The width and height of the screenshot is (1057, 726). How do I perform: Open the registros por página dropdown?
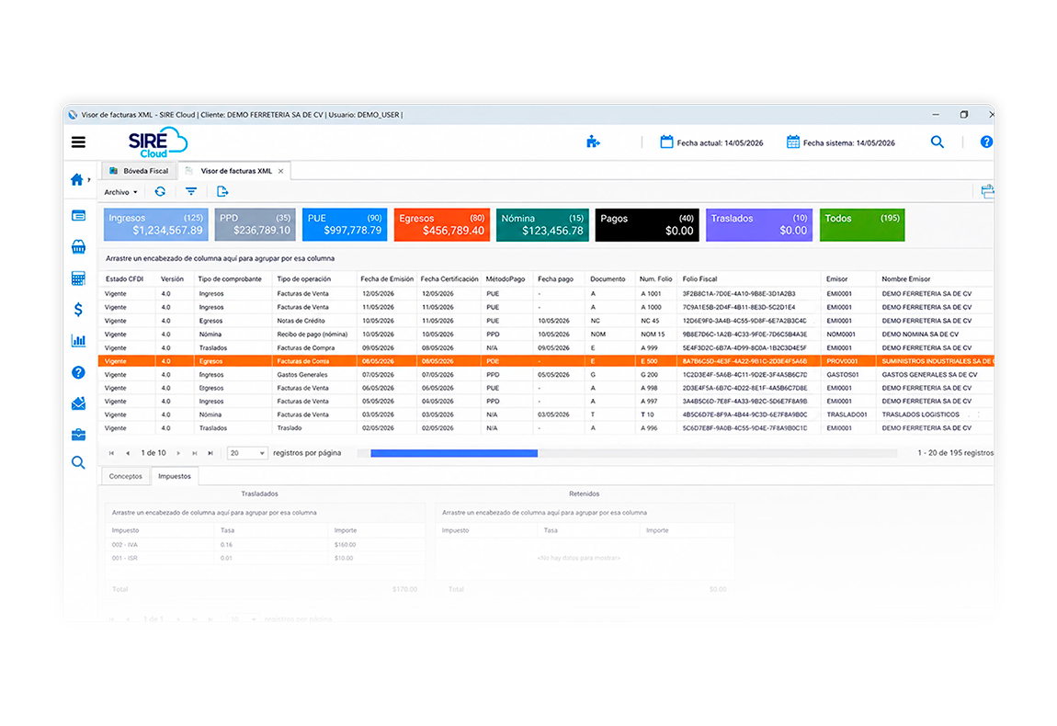point(247,453)
